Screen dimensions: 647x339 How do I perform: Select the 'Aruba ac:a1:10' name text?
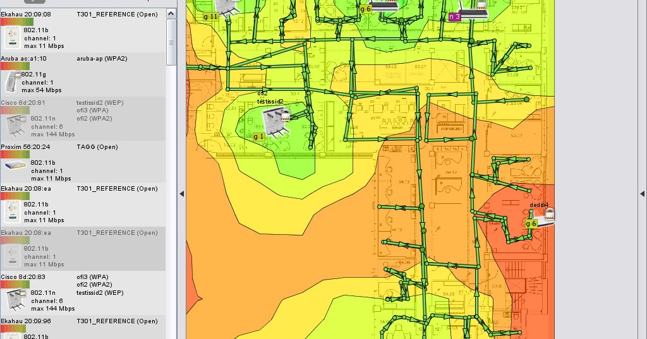[23, 59]
